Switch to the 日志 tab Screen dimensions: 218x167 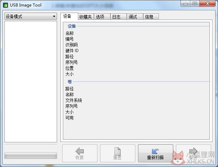[x=118, y=17]
